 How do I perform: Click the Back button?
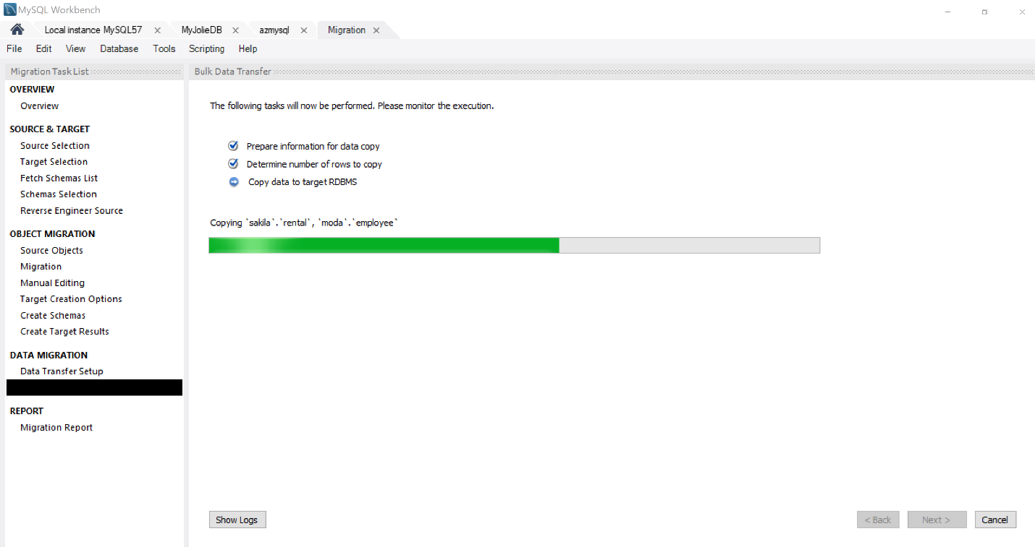(x=878, y=520)
